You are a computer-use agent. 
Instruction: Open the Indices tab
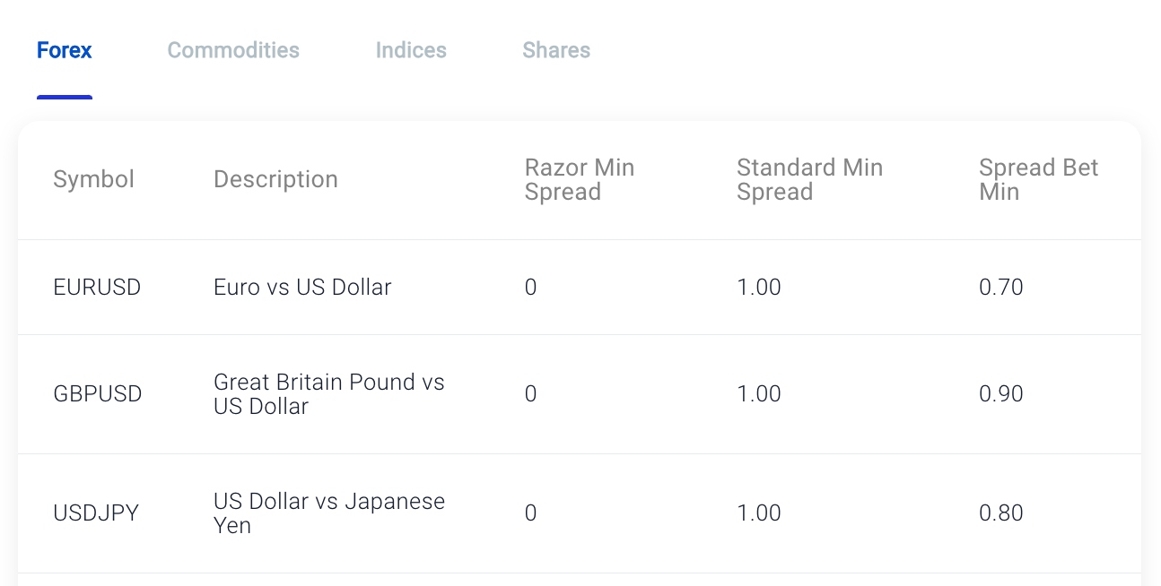[411, 50]
